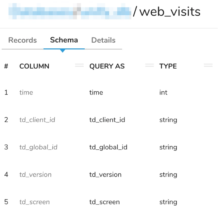Click the web_visits table title
218x209 pixels.
tap(170, 12)
